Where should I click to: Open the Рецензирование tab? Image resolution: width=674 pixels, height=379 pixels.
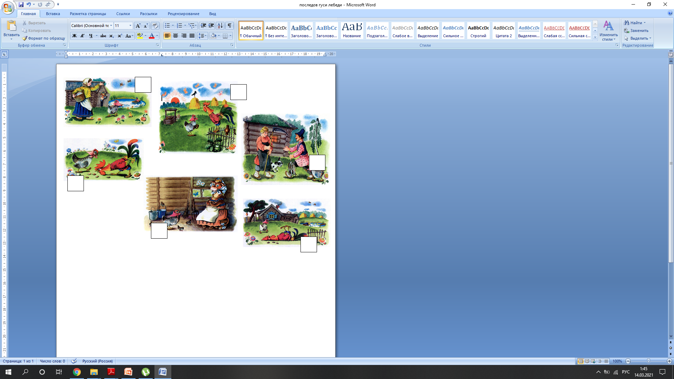coord(184,14)
